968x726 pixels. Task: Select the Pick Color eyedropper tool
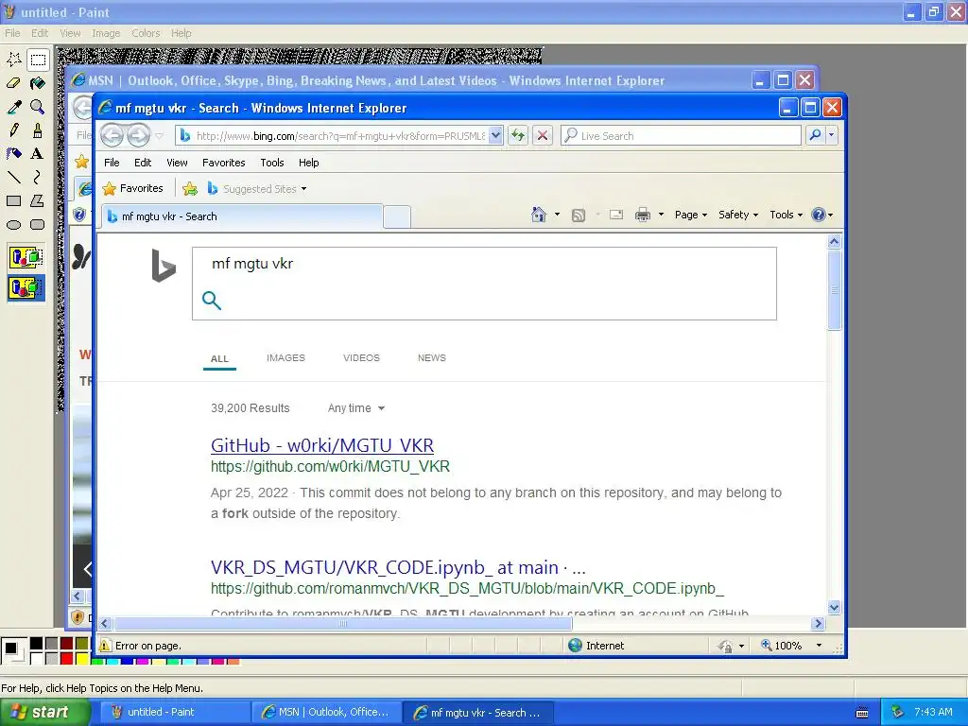coord(13,107)
